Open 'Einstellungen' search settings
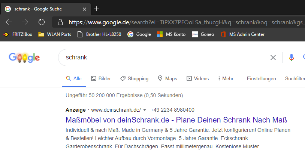This screenshot has width=305, height=155. 262,78
